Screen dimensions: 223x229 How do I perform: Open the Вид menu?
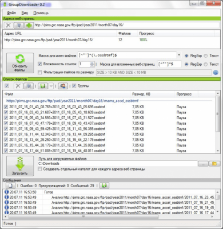coord(25,13)
